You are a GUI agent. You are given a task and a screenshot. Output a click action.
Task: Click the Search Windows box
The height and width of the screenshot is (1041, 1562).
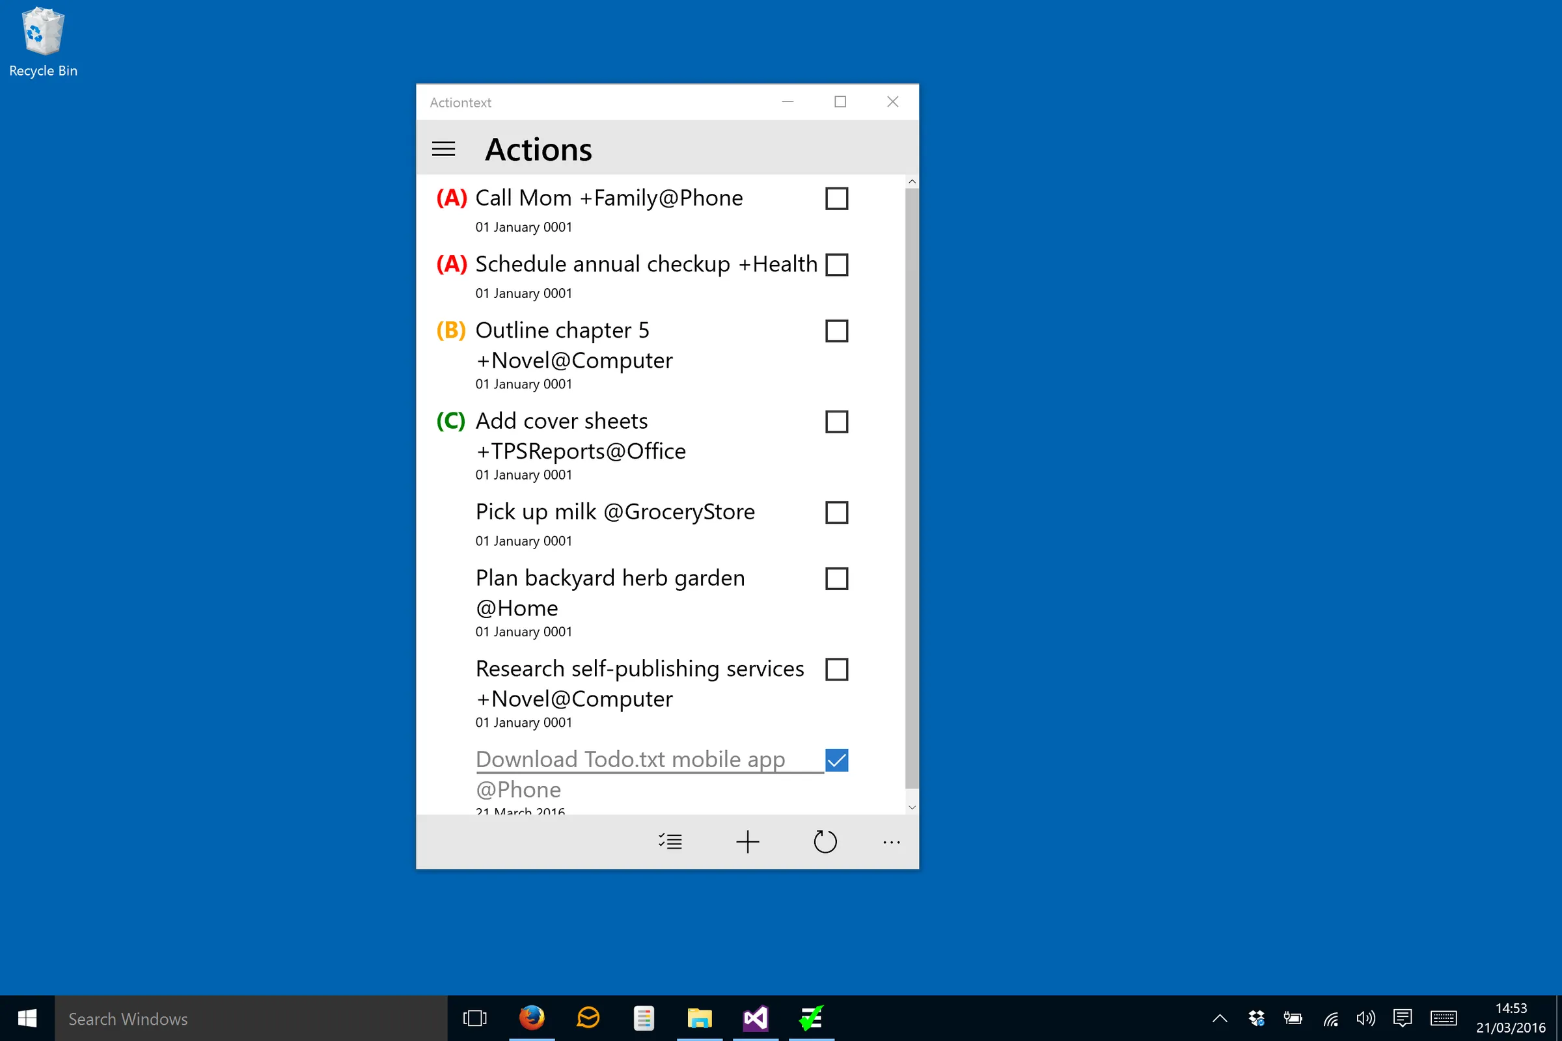pyautogui.click(x=253, y=1018)
